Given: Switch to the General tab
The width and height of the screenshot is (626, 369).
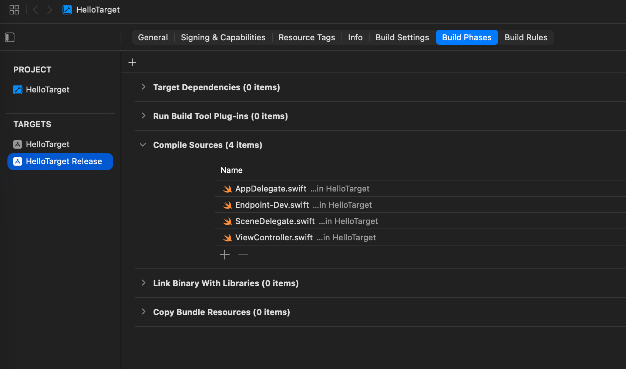Looking at the screenshot, I should click(x=153, y=37).
